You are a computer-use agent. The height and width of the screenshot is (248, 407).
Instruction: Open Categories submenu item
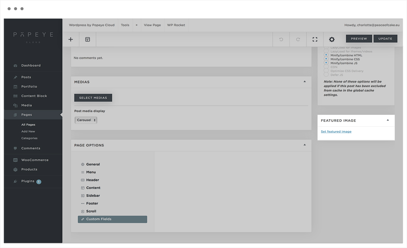click(29, 138)
